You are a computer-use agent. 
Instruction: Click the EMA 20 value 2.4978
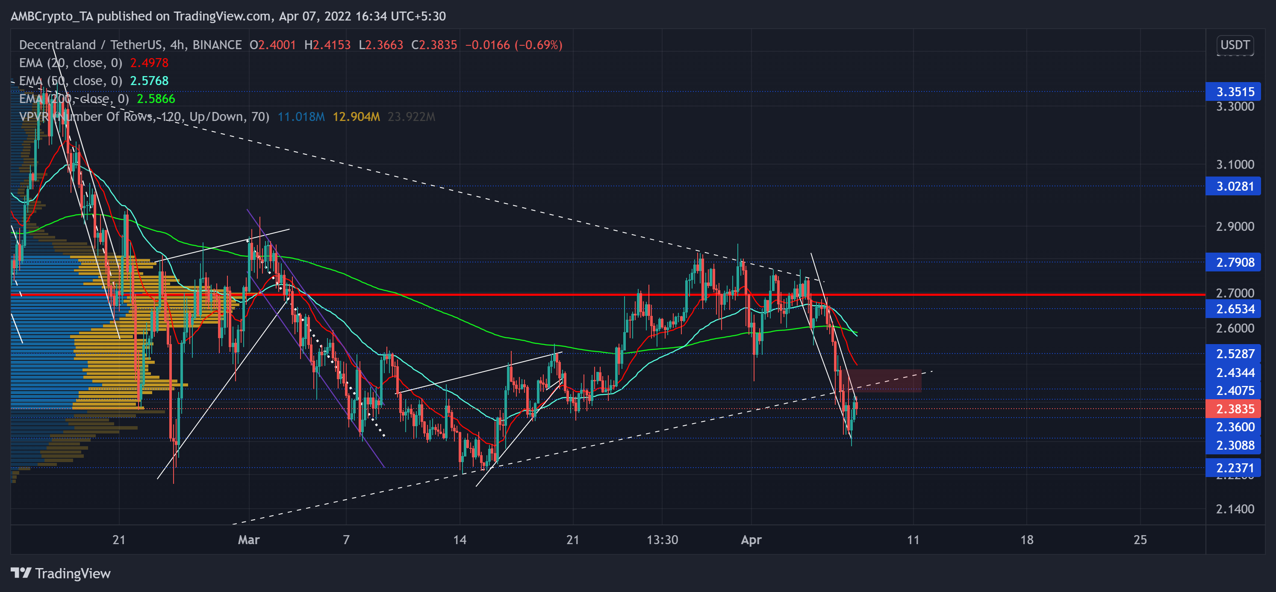pos(149,63)
